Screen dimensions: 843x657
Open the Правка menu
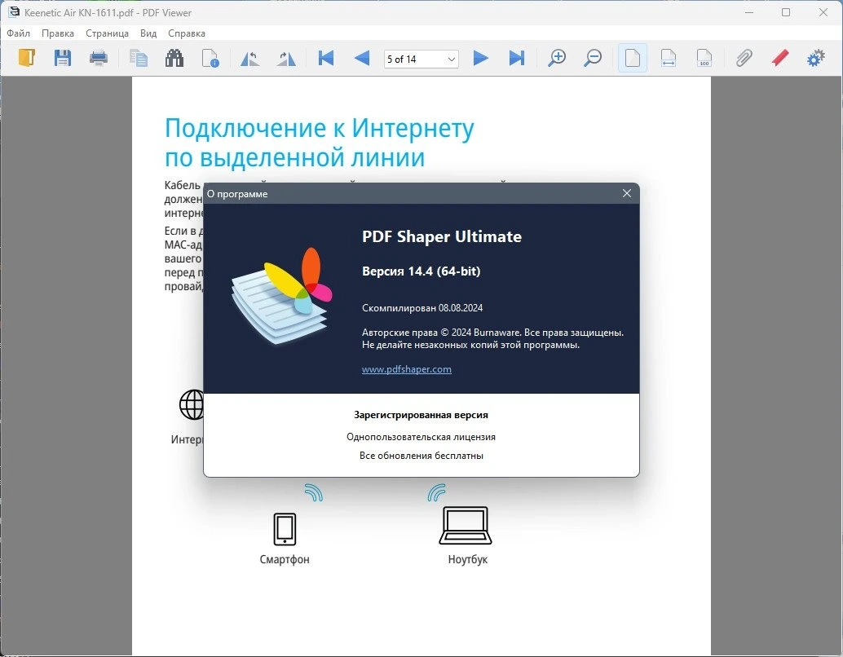coord(58,33)
